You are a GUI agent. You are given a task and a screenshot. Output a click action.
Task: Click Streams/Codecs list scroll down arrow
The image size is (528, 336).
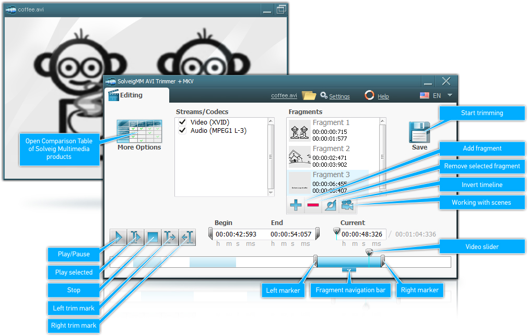pos(271,193)
